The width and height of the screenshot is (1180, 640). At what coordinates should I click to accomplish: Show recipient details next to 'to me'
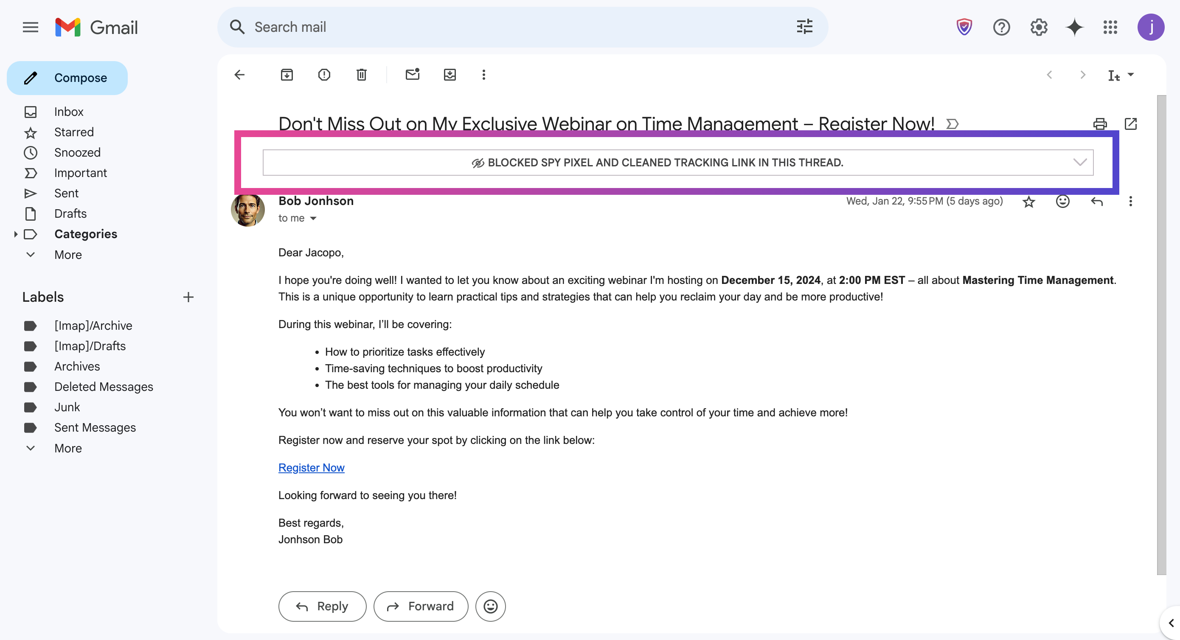point(313,219)
